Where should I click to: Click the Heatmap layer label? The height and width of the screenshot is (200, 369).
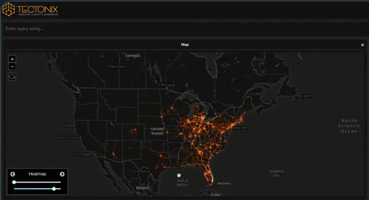tap(37, 174)
